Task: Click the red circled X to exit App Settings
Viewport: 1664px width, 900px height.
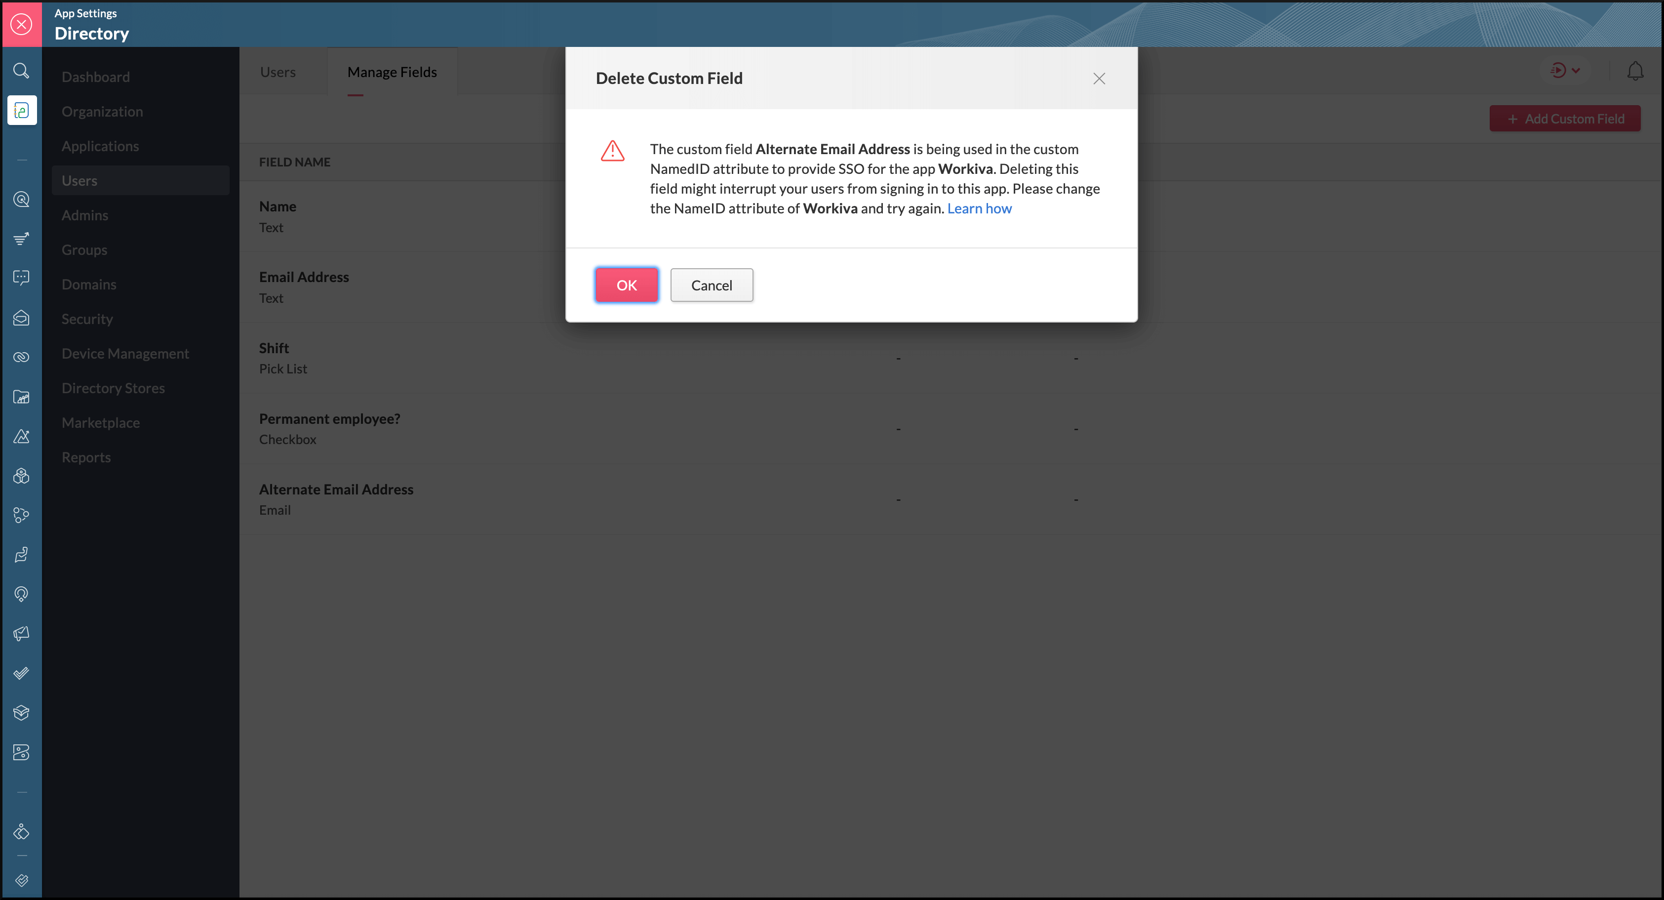Action: coord(21,25)
